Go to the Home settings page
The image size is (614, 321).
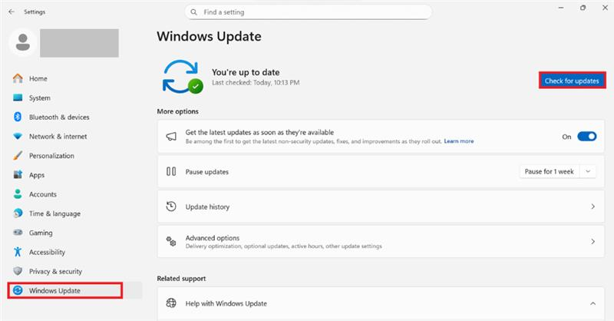coord(38,78)
